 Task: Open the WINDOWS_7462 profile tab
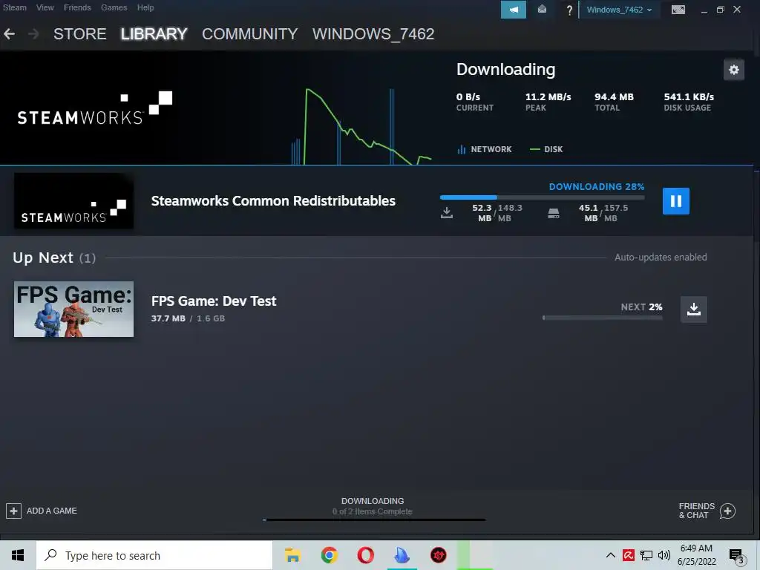coord(373,34)
